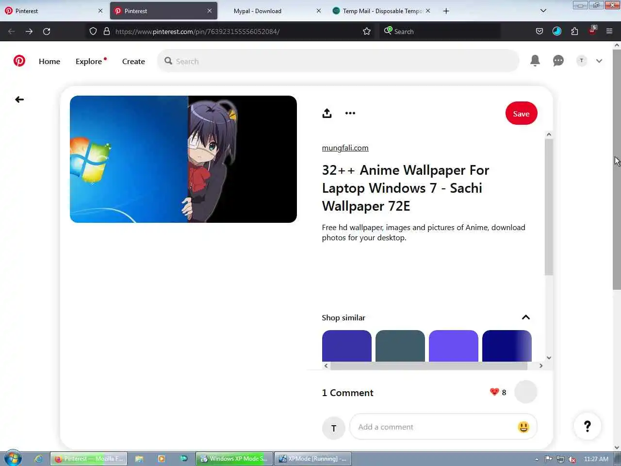Open the Extensions puzzle icon
621x466 pixels.
[574, 32]
